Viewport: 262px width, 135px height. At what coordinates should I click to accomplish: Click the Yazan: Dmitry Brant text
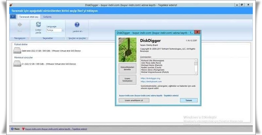click(149, 45)
